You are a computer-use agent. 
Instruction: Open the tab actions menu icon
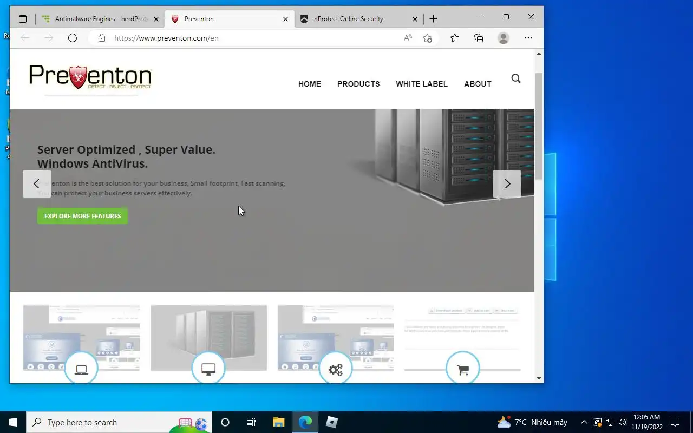click(x=23, y=19)
